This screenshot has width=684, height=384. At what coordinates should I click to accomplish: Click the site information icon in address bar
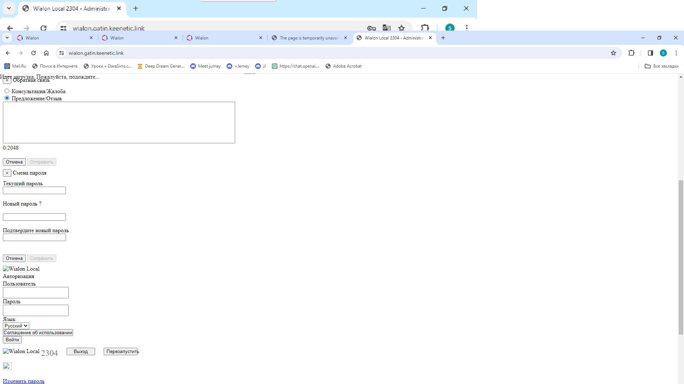(62, 53)
